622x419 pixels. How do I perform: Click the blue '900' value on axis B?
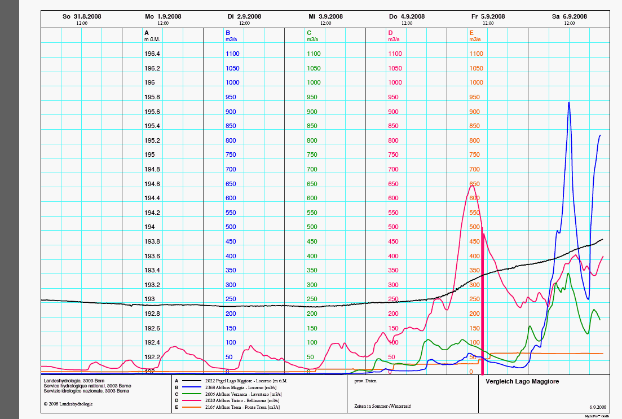(231, 112)
